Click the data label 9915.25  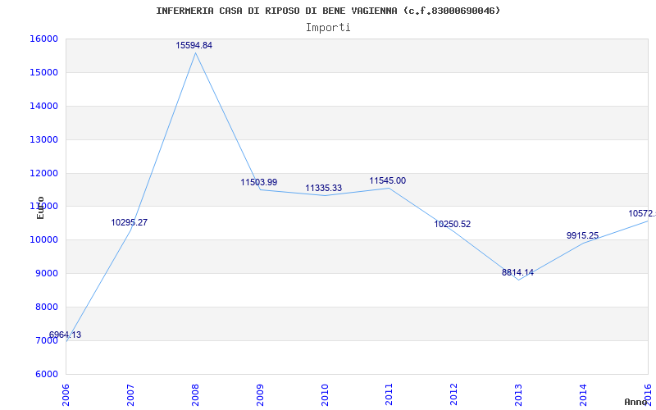pyautogui.click(x=583, y=235)
